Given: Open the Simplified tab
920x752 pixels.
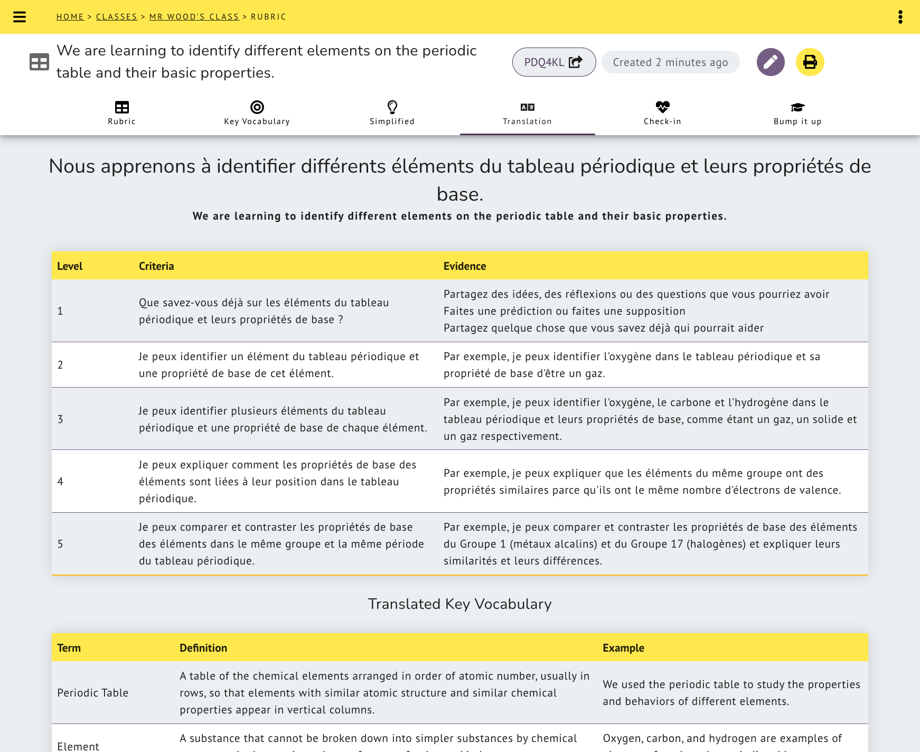Looking at the screenshot, I should click(392, 114).
